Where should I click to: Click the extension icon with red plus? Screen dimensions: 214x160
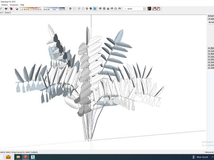[x=154, y=8]
